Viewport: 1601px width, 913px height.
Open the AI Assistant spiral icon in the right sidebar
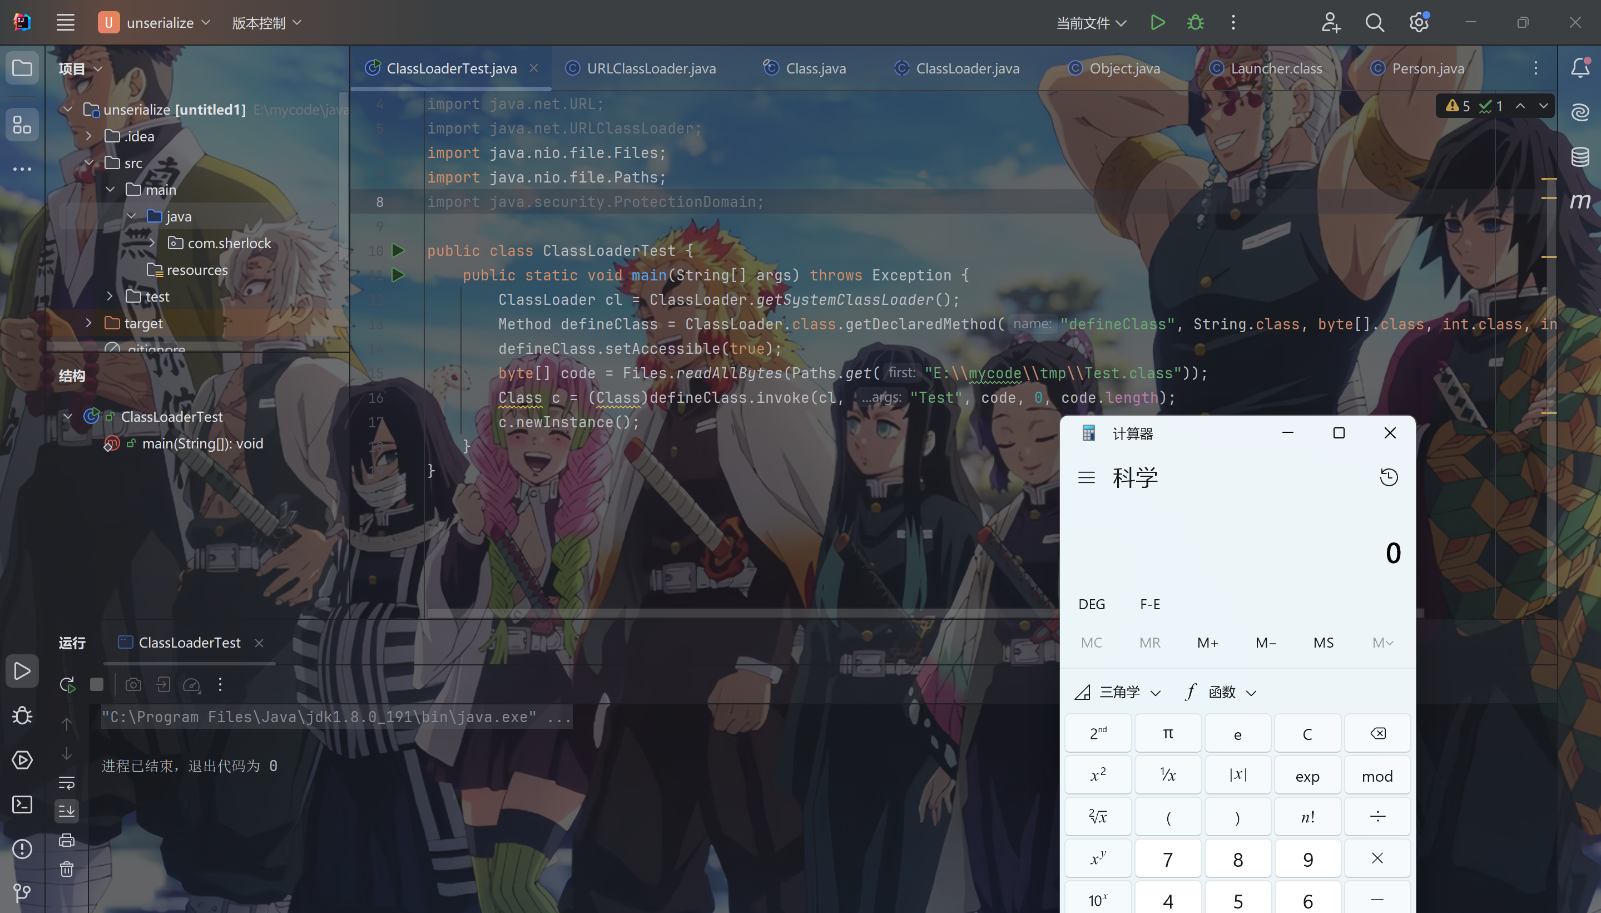[x=1580, y=112]
